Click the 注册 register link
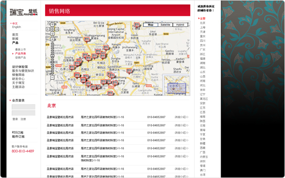The width and height of the screenshot is (285, 178). point(23,119)
